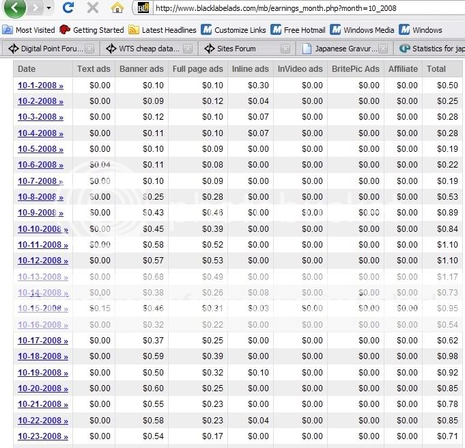Open the 10-11-2008 earnings link
The height and width of the screenshot is (448, 465).
43,245
